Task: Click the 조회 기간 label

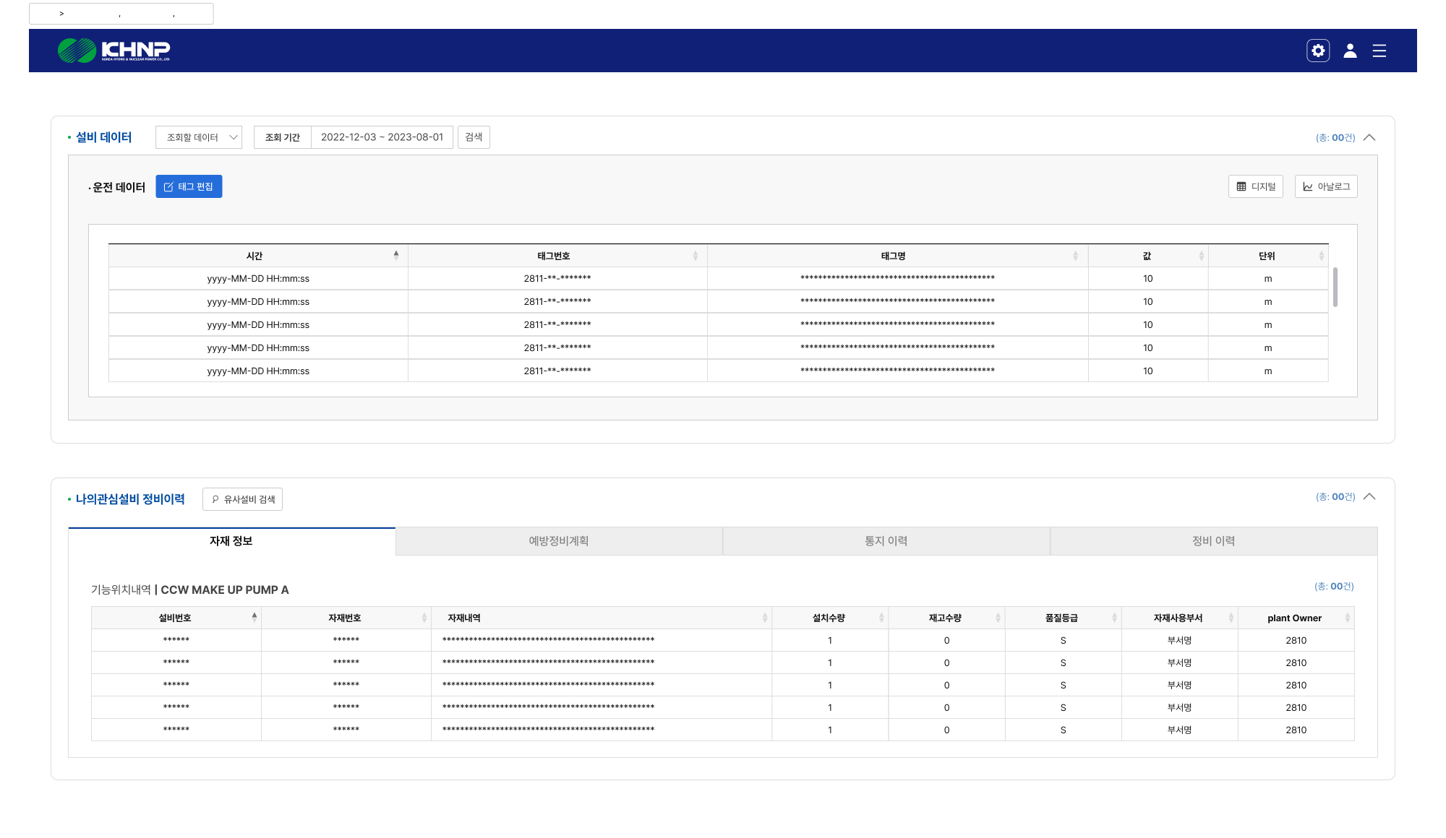Action: (x=283, y=137)
